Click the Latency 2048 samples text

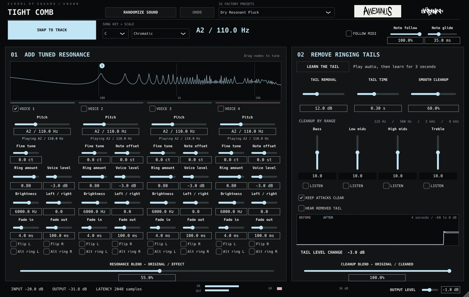119,289
